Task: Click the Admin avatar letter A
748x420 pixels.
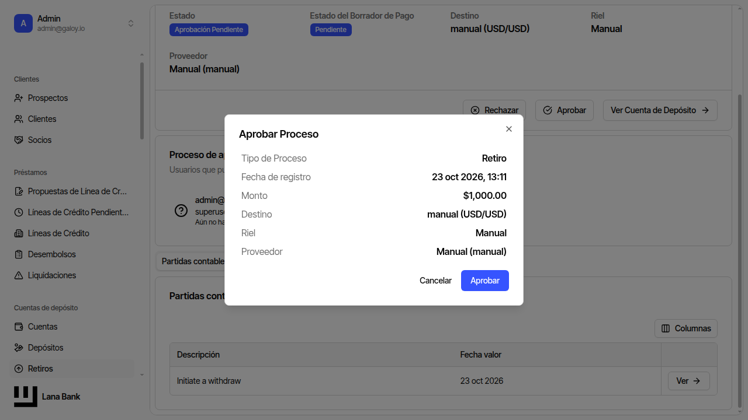Action: click(x=23, y=23)
